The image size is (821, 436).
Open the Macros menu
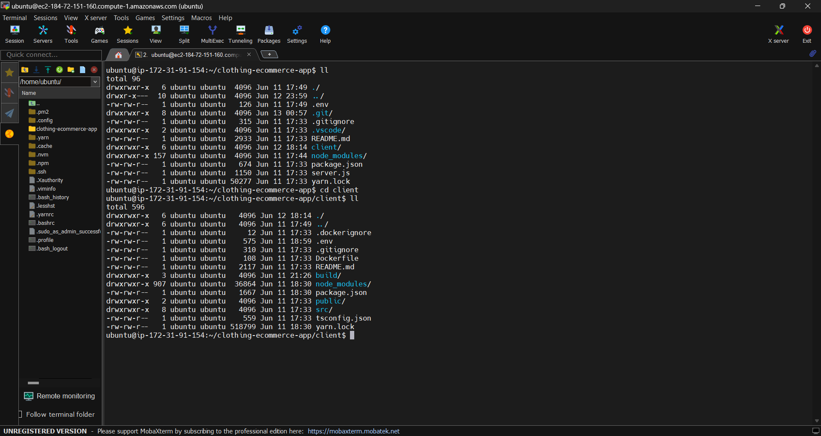click(x=202, y=18)
